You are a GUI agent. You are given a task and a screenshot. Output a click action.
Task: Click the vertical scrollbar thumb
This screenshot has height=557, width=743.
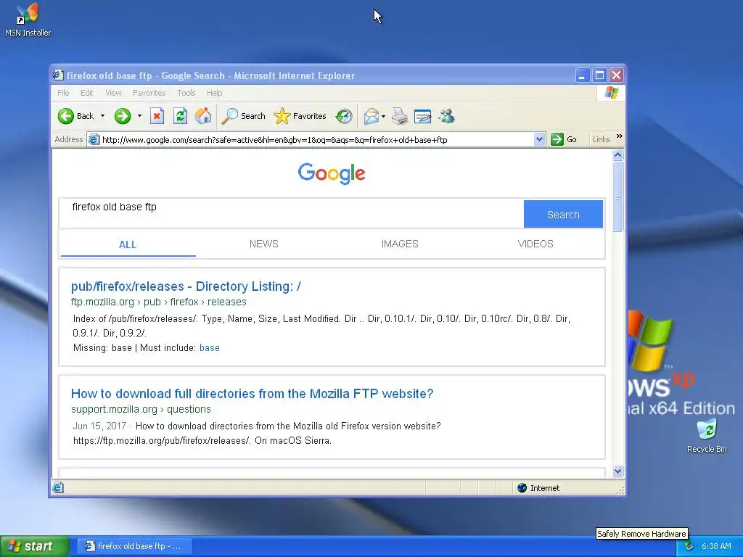pos(617,196)
